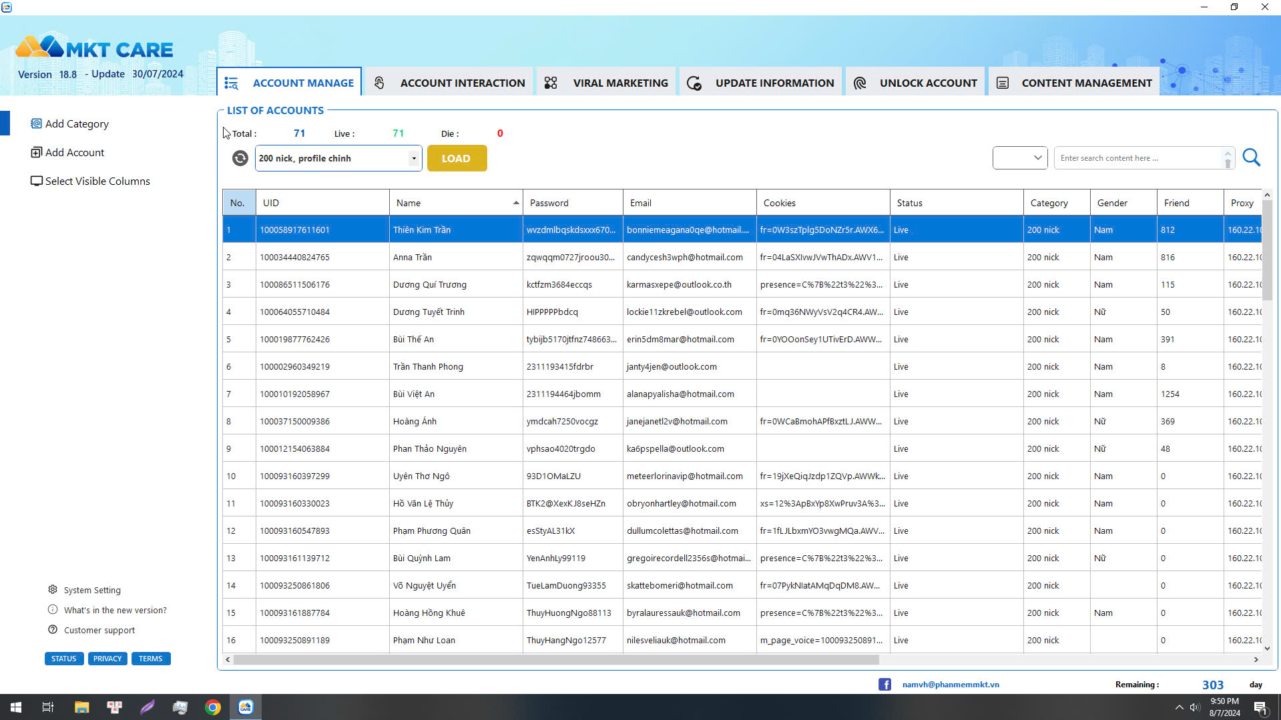
Task: Sort the table by the Name column
Action: [456, 203]
